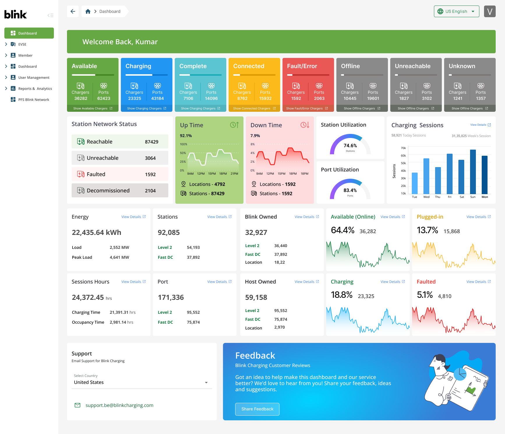Screen dimensions: 505x434
Task: Expand the User Management menu
Action: coord(6,77)
